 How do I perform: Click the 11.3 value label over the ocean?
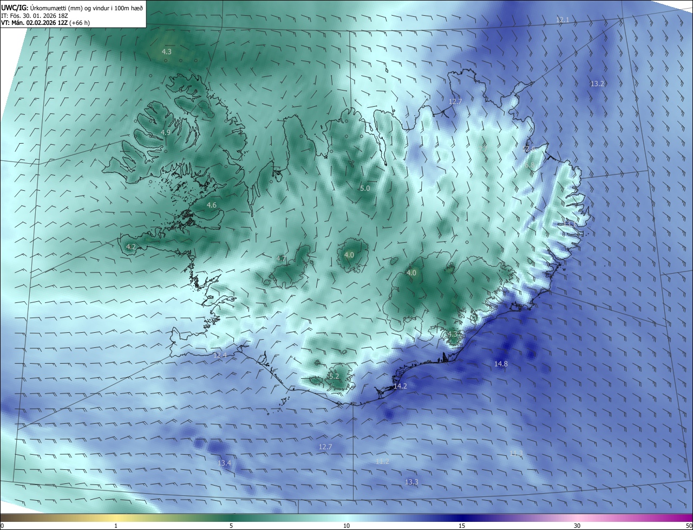[x=517, y=453]
